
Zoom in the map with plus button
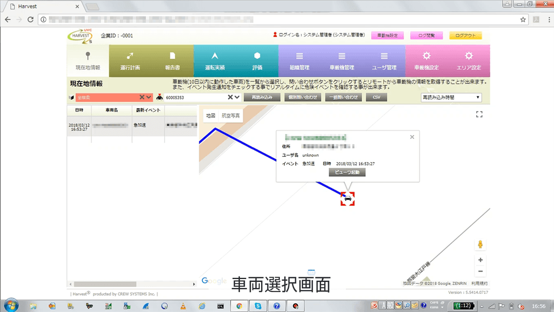pos(480,260)
